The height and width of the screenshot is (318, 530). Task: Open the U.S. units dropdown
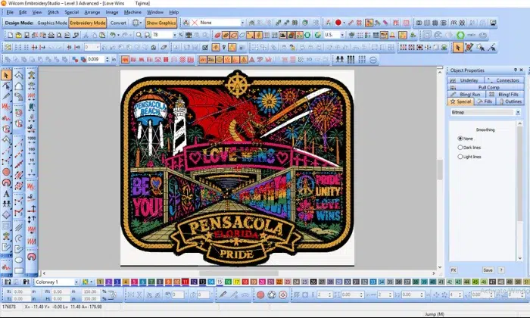(342, 35)
